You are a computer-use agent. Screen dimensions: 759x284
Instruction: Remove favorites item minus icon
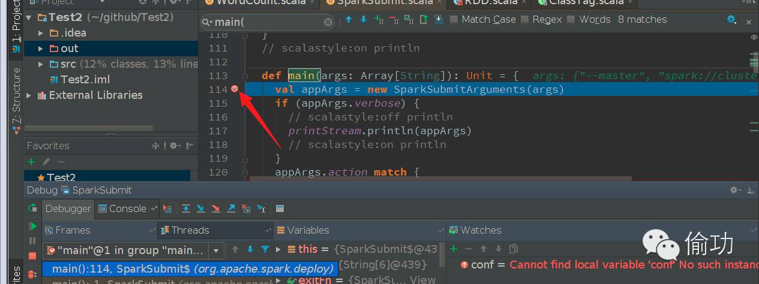pyautogui.click(x=61, y=162)
